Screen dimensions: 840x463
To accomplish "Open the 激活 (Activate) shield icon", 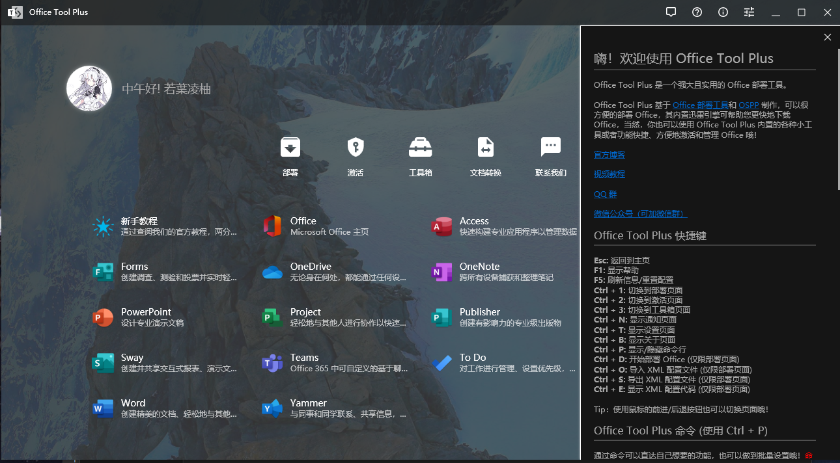I will (x=355, y=148).
